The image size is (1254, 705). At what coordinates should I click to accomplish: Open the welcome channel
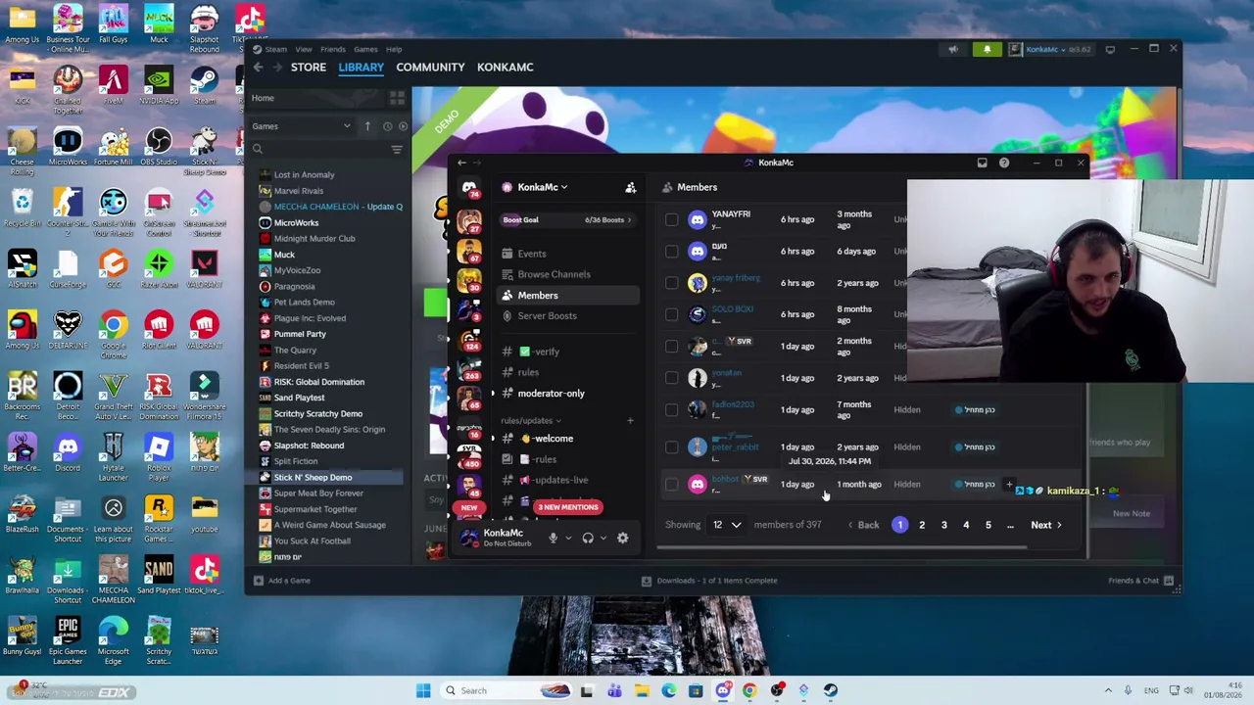coord(568,439)
